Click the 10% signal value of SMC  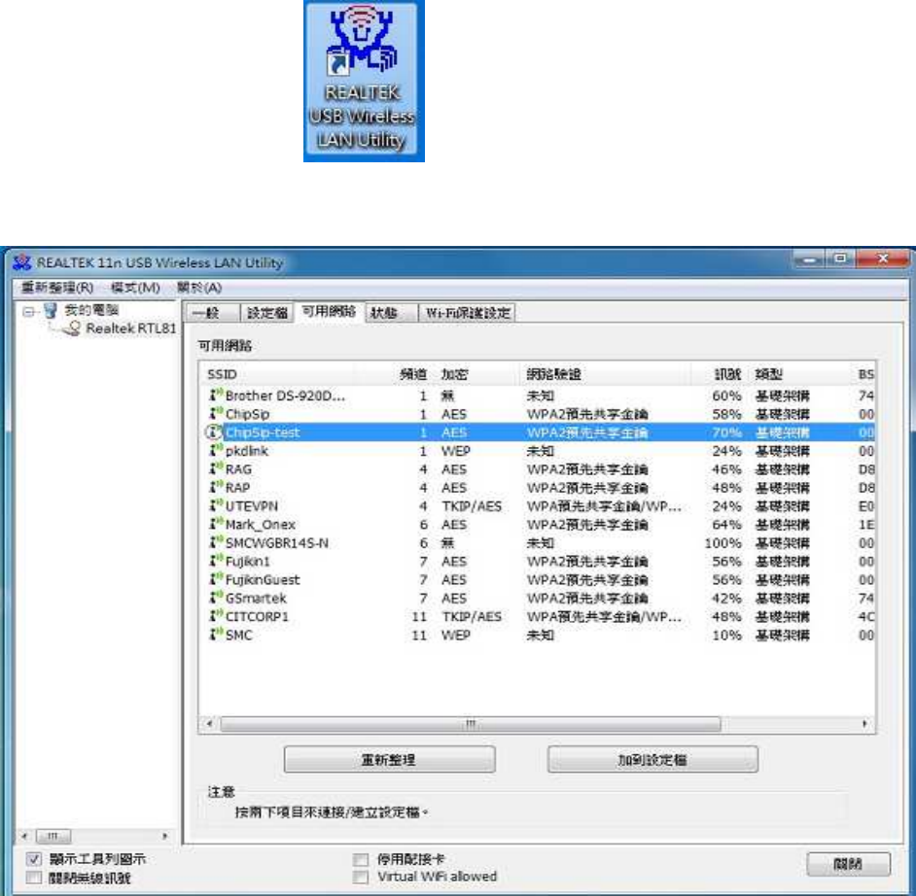point(726,635)
